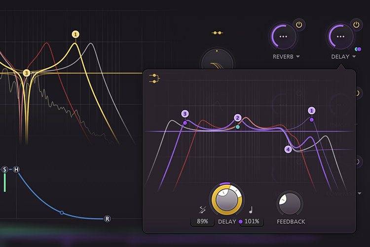Toggle the Delay power button
Screen dimensions: 370x247
point(357,24)
